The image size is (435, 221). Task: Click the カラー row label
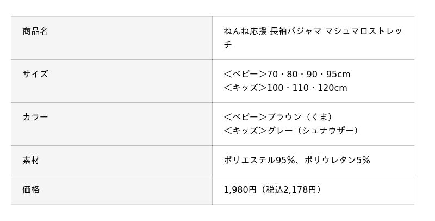[x=35, y=118]
